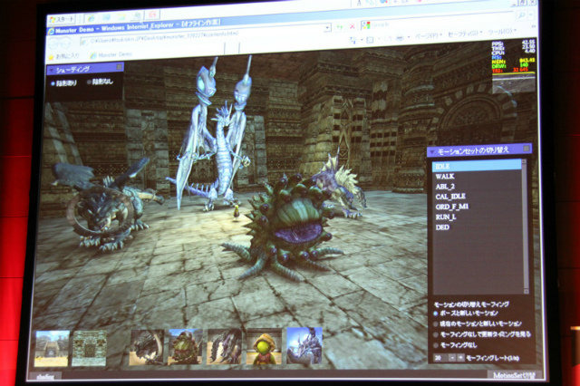The image size is (580, 386).
Task: Select CAL_IDLE in the motion set list
Action: point(477,197)
